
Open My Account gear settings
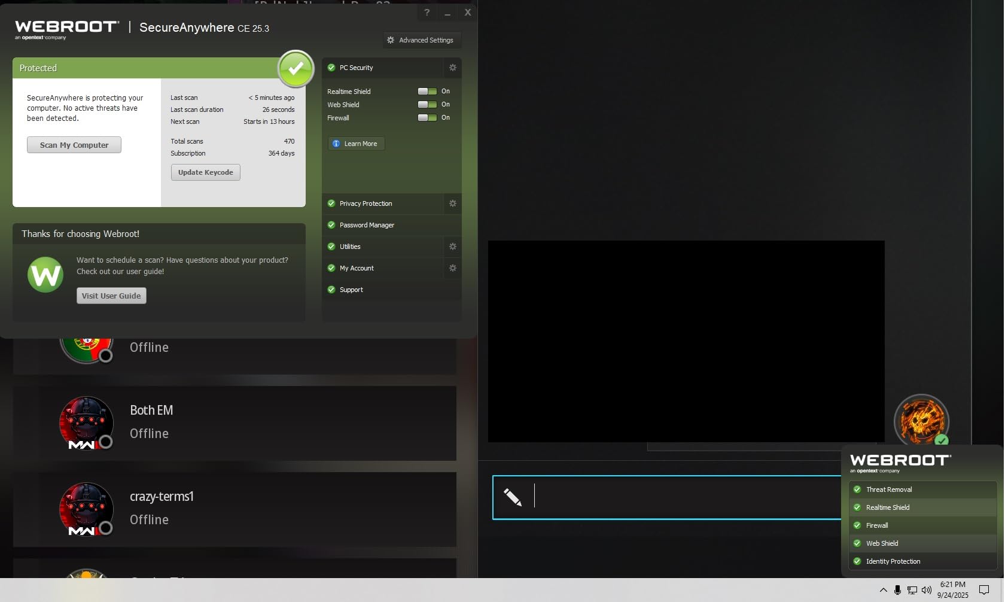point(453,268)
